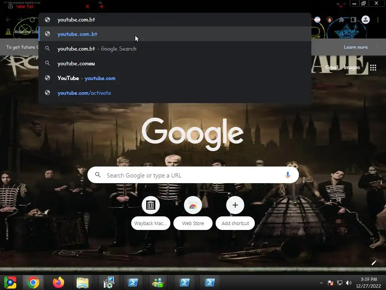Click the Google search box

coord(193,175)
